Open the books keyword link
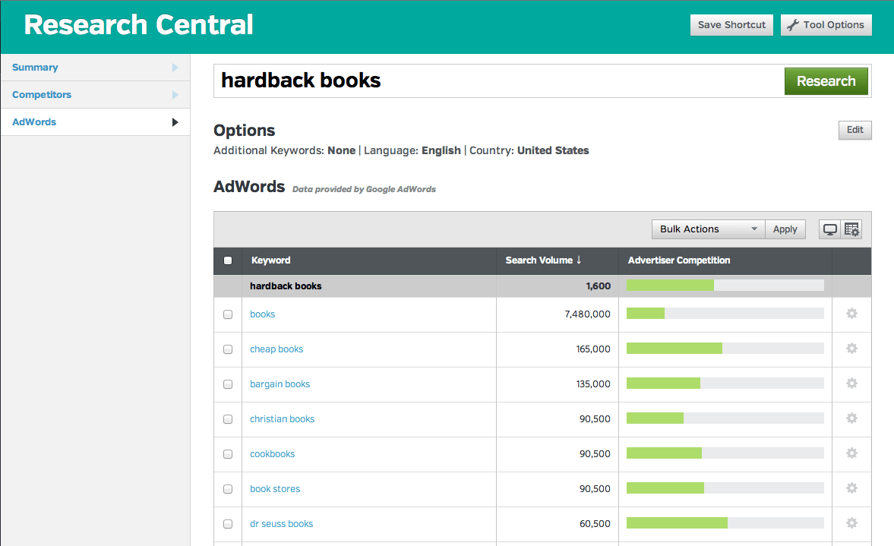The image size is (894, 546). (x=262, y=314)
